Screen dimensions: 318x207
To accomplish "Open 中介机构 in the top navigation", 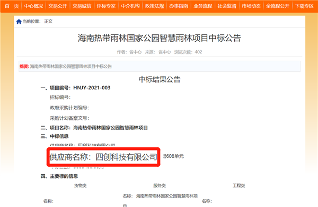I will point(130,6).
